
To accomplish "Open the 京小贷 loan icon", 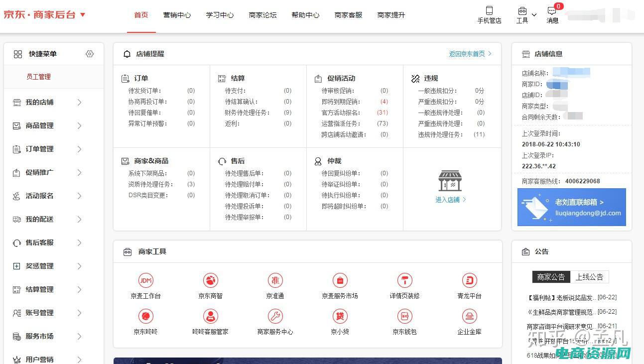I will [x=340, y=316].
